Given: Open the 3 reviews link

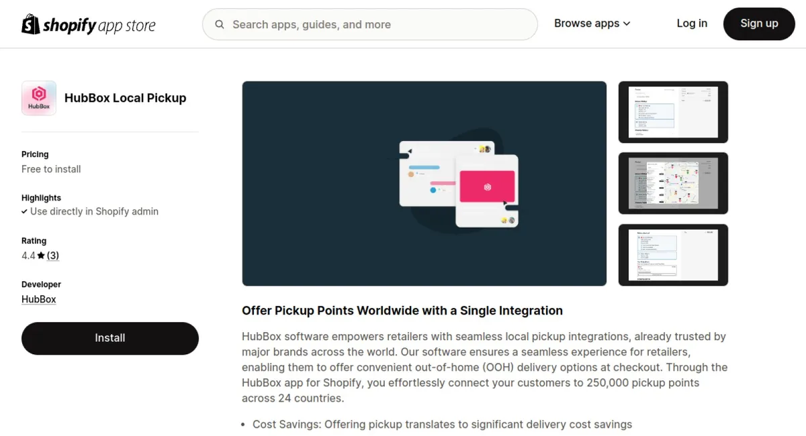Looking at the screenshot, I should click(53, 256).
